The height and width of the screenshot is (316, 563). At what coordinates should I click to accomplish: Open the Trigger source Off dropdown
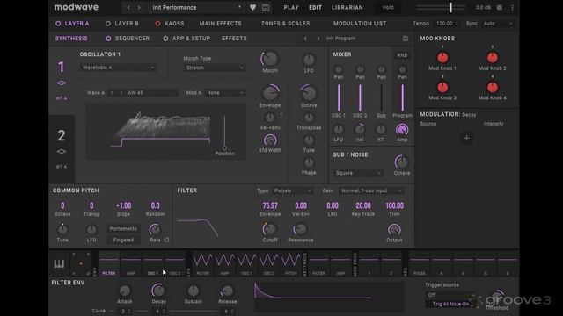(x=450, y=295)
